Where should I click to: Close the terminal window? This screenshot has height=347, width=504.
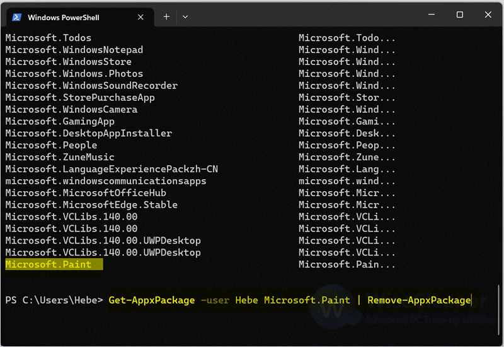coord(488,15)
